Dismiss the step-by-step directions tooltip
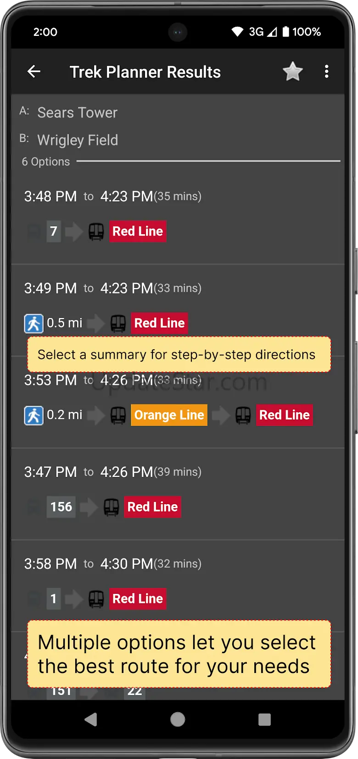Image resolution: width=358 pixels, height=759 pixels. point(179,355)
